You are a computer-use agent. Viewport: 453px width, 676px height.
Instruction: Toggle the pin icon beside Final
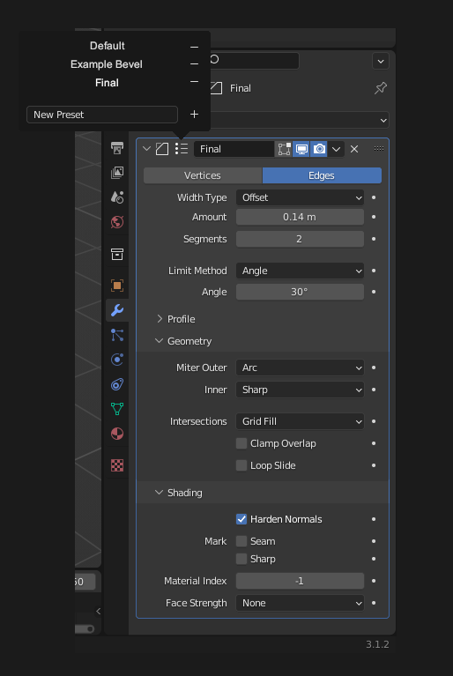coord(381,88)
